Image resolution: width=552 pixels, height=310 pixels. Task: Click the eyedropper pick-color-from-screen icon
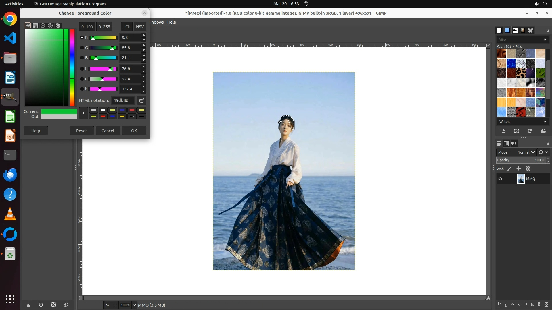coord(142,100)
